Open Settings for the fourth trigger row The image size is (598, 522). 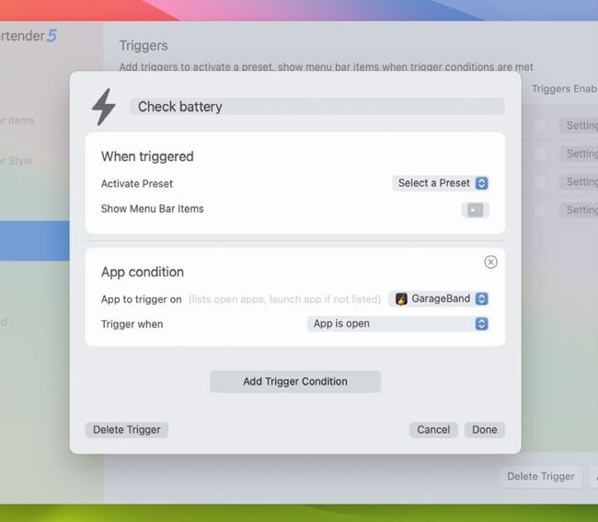tap(581, 210)
